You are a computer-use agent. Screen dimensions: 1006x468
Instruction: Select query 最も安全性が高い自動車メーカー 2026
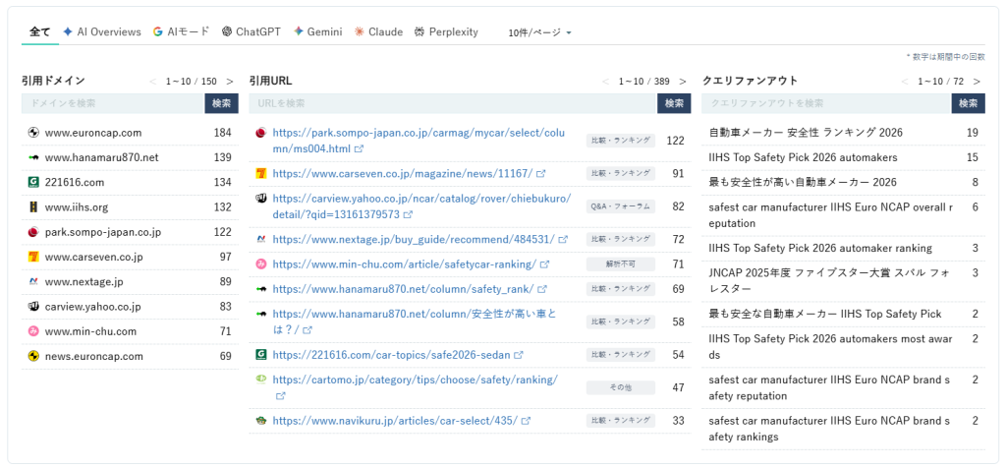tap(803, 182)
